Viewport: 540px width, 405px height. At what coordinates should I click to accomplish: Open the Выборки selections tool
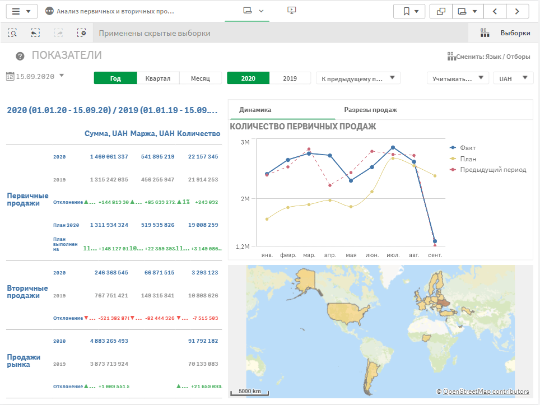click(x=505, y=33)
